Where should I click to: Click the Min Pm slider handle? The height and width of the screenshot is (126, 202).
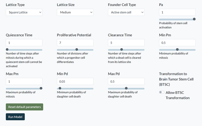click(x=177, y=49)
